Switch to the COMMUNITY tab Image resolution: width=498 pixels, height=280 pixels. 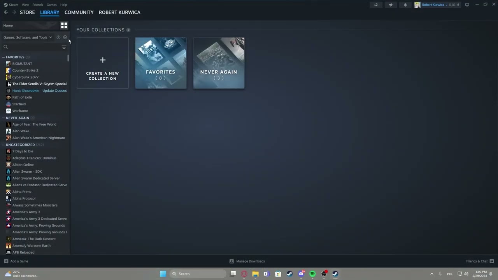79,12
